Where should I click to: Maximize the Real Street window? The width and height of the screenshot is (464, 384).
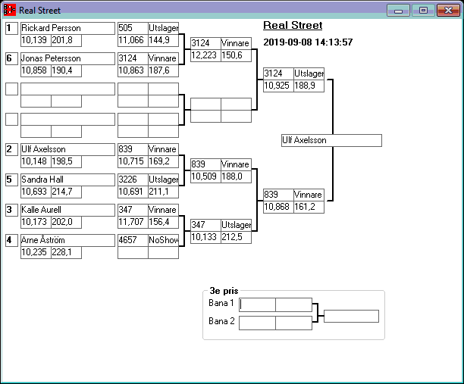pyautogui.click(x=423, y=11)
